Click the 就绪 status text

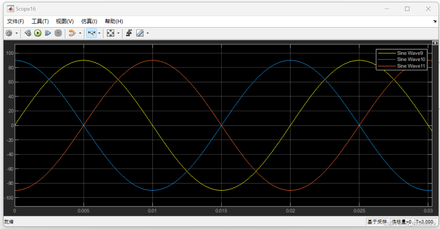(x=9, y=222)
